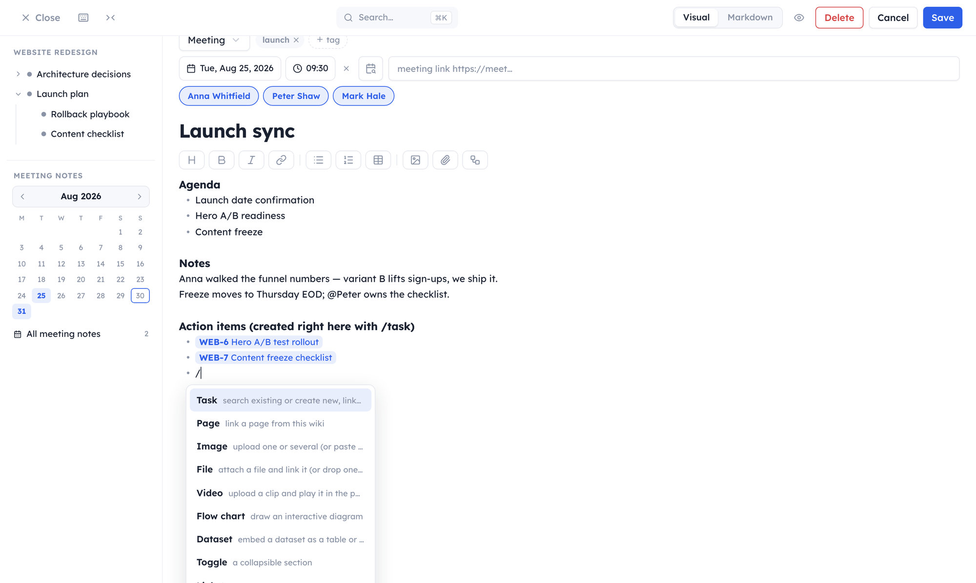Insert a link with the link icon
Image resolution: width=976 pixels, height=583 pixels.
[x=281, y=160]
